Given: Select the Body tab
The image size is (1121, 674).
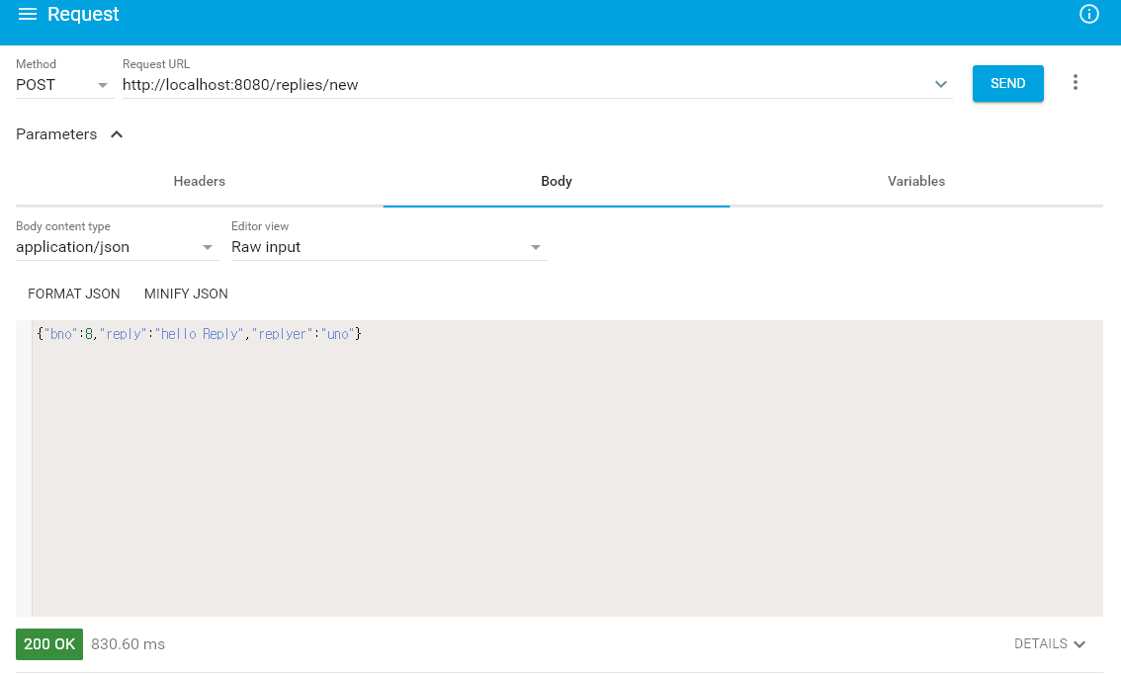Looking at the screenshot, I should coord(557,182).
